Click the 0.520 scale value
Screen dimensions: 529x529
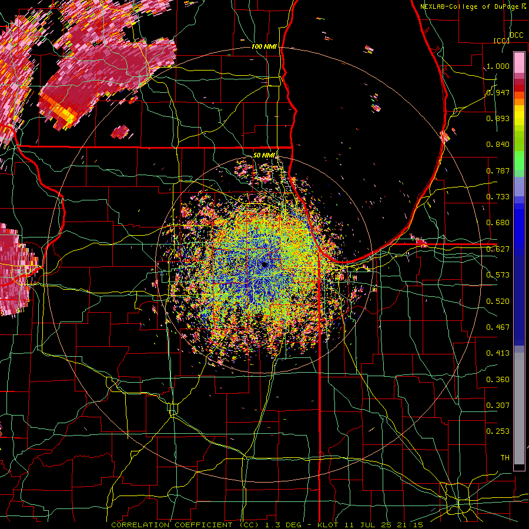[498, 302]
